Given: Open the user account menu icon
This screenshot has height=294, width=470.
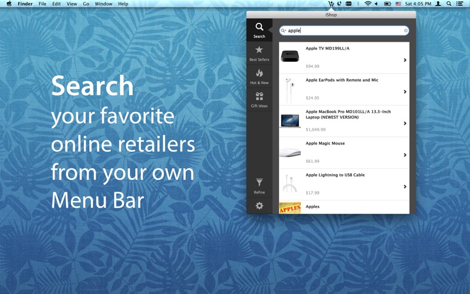Looking at the screenshot, I should [x=438, y=4].
